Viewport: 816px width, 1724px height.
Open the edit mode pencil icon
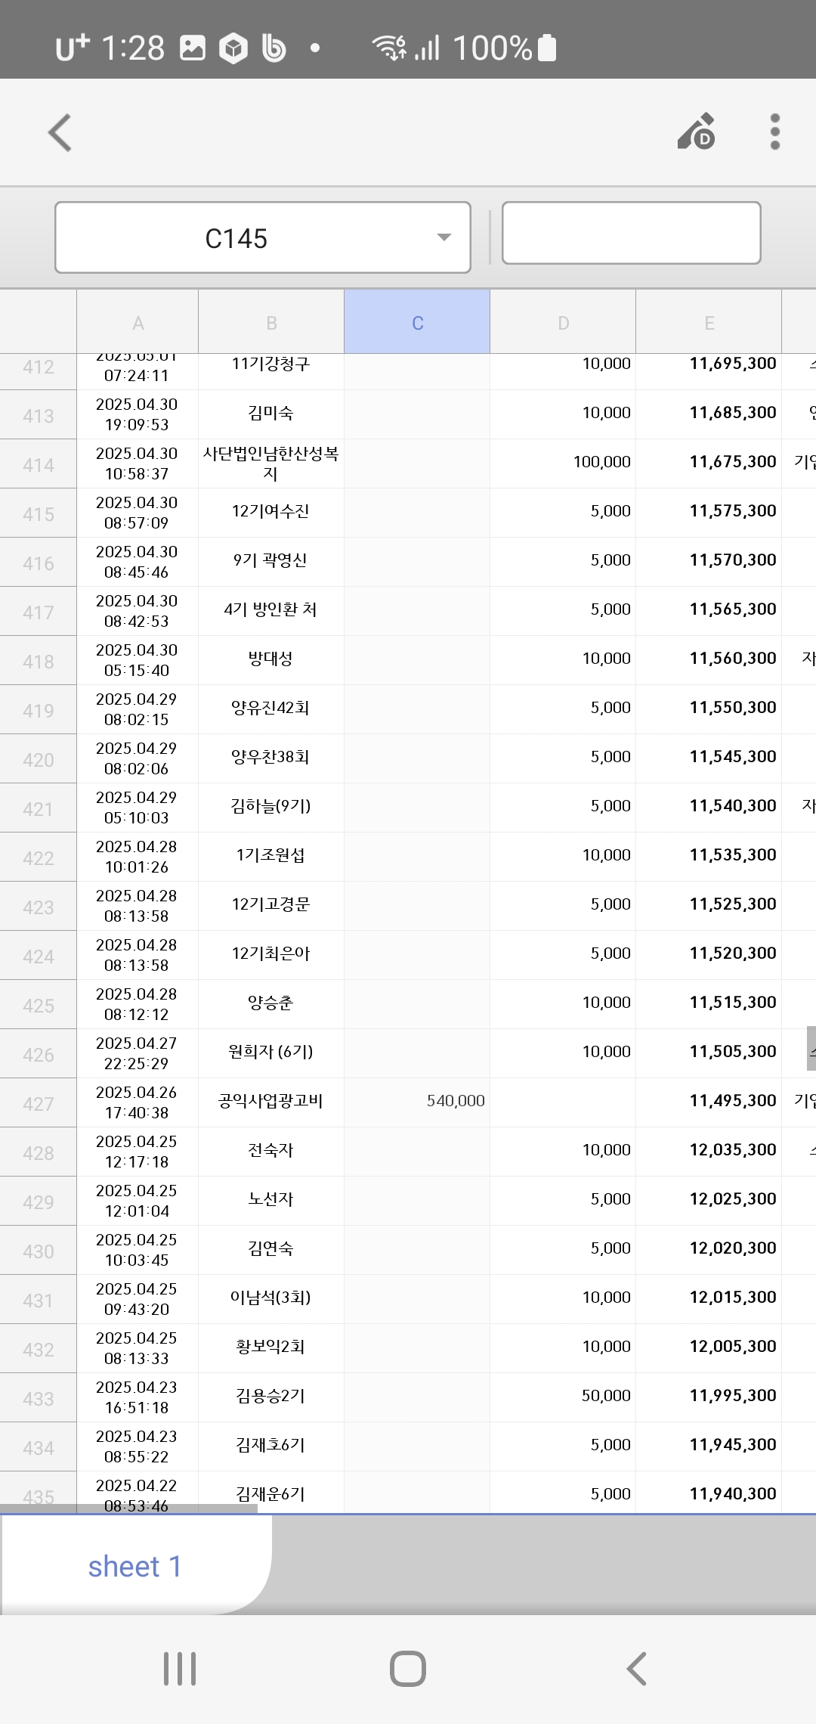[x=697, y=132]
